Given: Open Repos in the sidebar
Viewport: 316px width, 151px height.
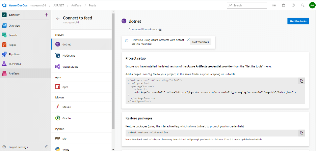Looking at the screenshot, I should [x=26, y=45].
